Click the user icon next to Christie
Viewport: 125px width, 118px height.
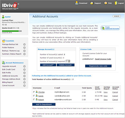click(x=37, y=92)
